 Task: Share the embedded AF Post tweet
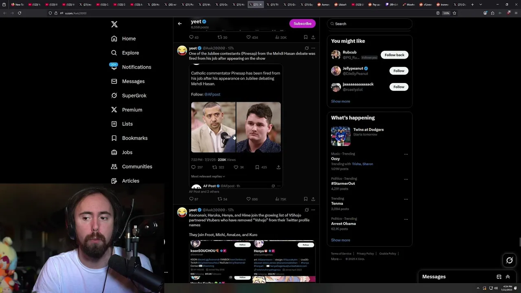(x=278, y=167)
